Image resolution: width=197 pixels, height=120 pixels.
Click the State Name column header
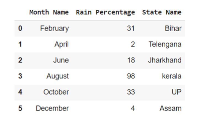[162, 12]
